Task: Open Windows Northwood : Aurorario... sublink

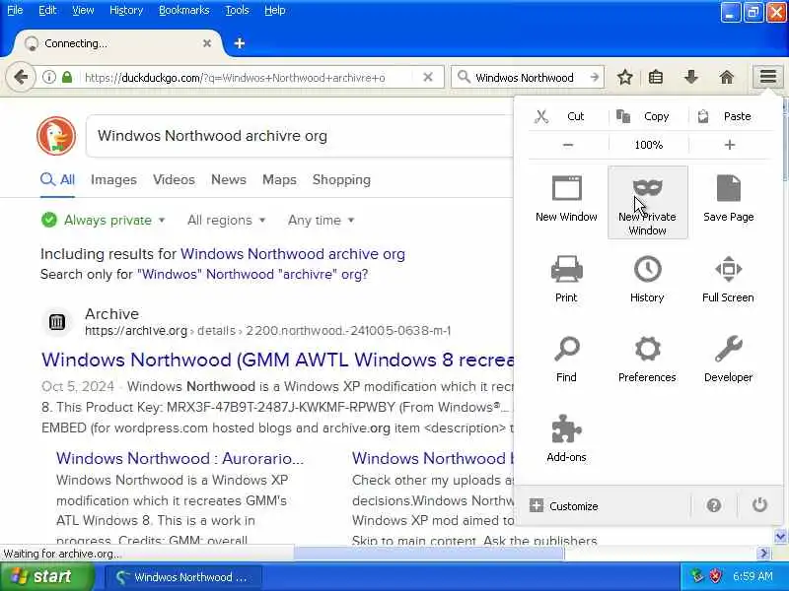Action: click(x=179, y=458)
